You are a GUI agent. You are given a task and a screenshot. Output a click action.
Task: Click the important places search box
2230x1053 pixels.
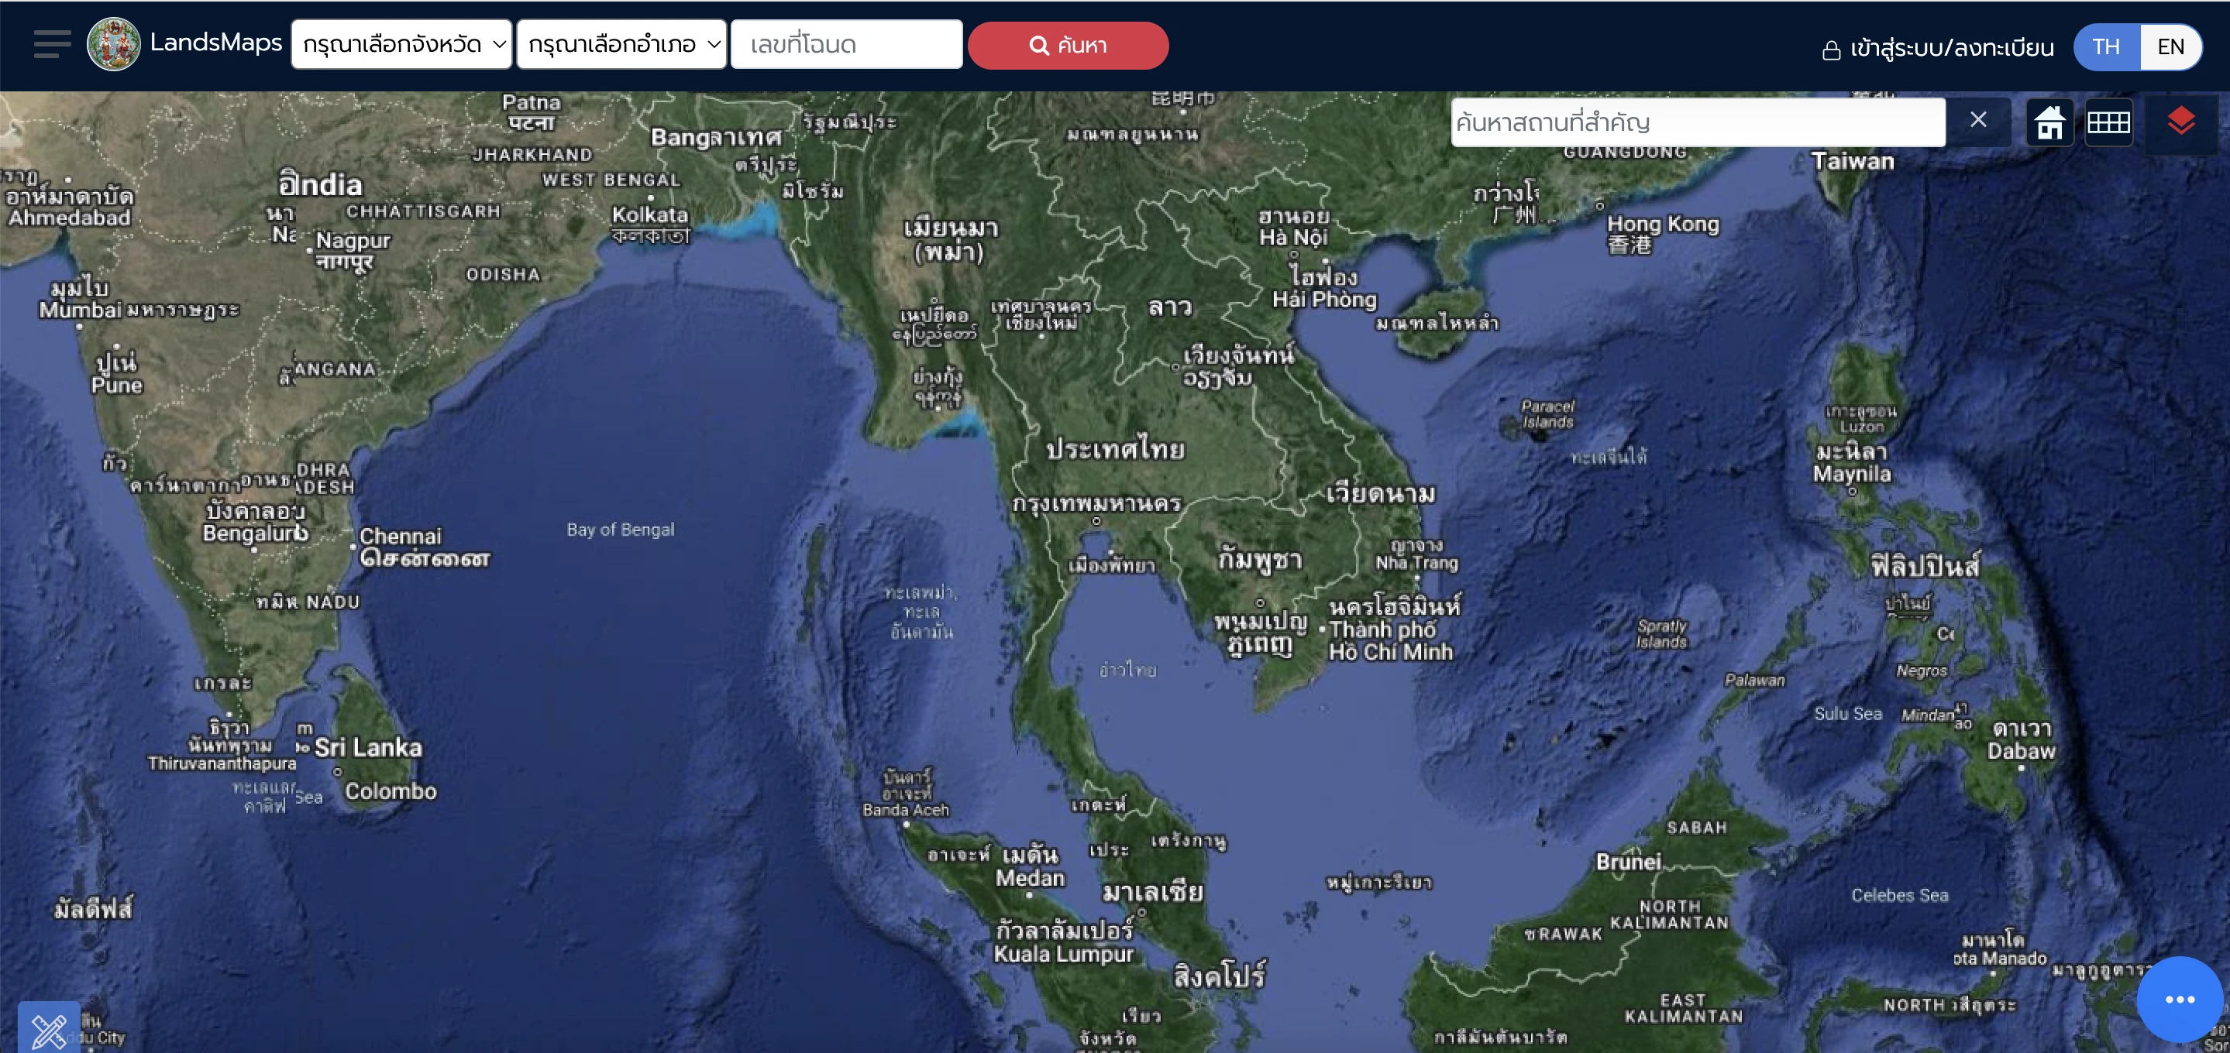pos(1697,122)
